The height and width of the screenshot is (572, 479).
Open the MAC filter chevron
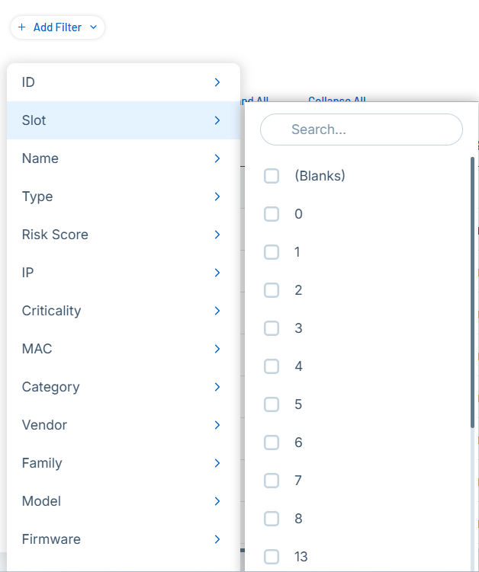tap(217, 349)
